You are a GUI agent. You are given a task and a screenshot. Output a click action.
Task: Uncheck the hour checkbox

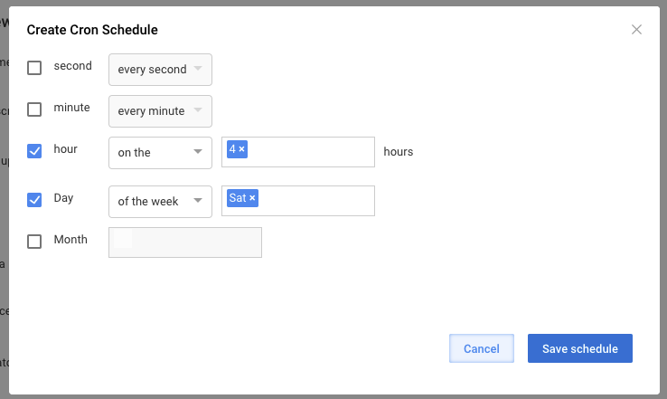click(x=34, y=151)
